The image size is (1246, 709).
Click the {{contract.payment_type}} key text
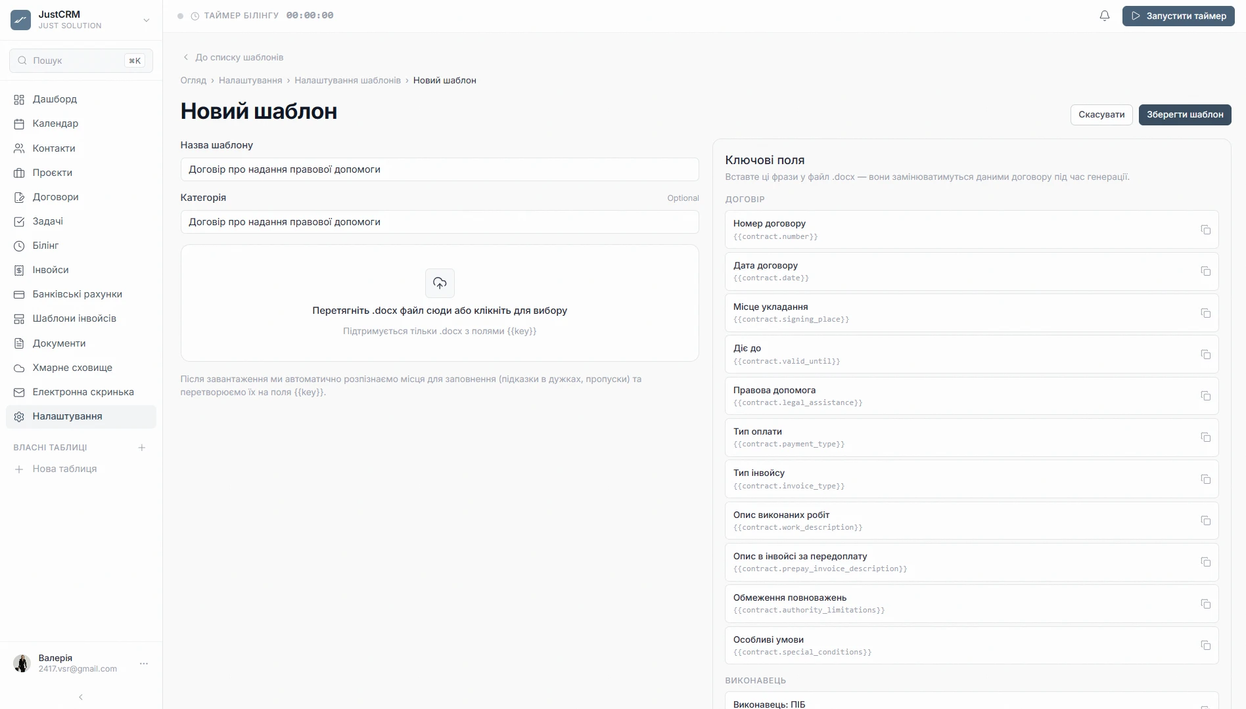[789, 444]
